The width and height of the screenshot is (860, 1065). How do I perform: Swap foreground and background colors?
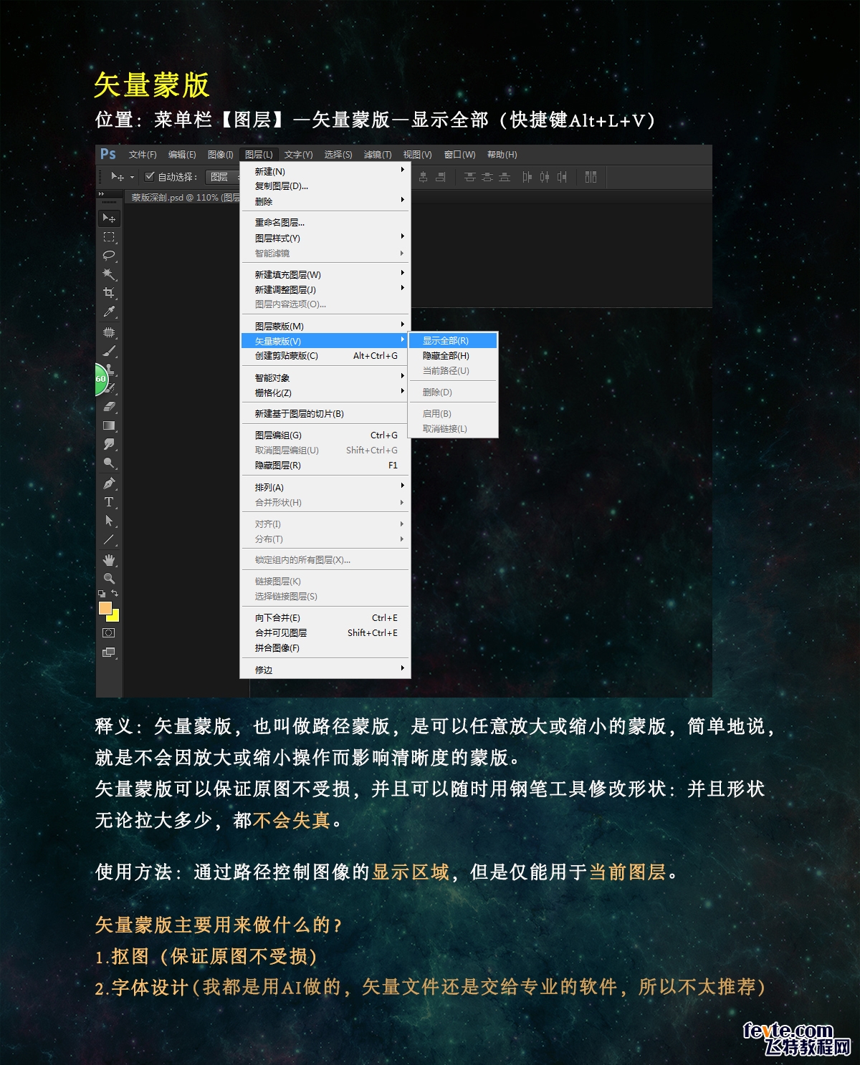115,594
